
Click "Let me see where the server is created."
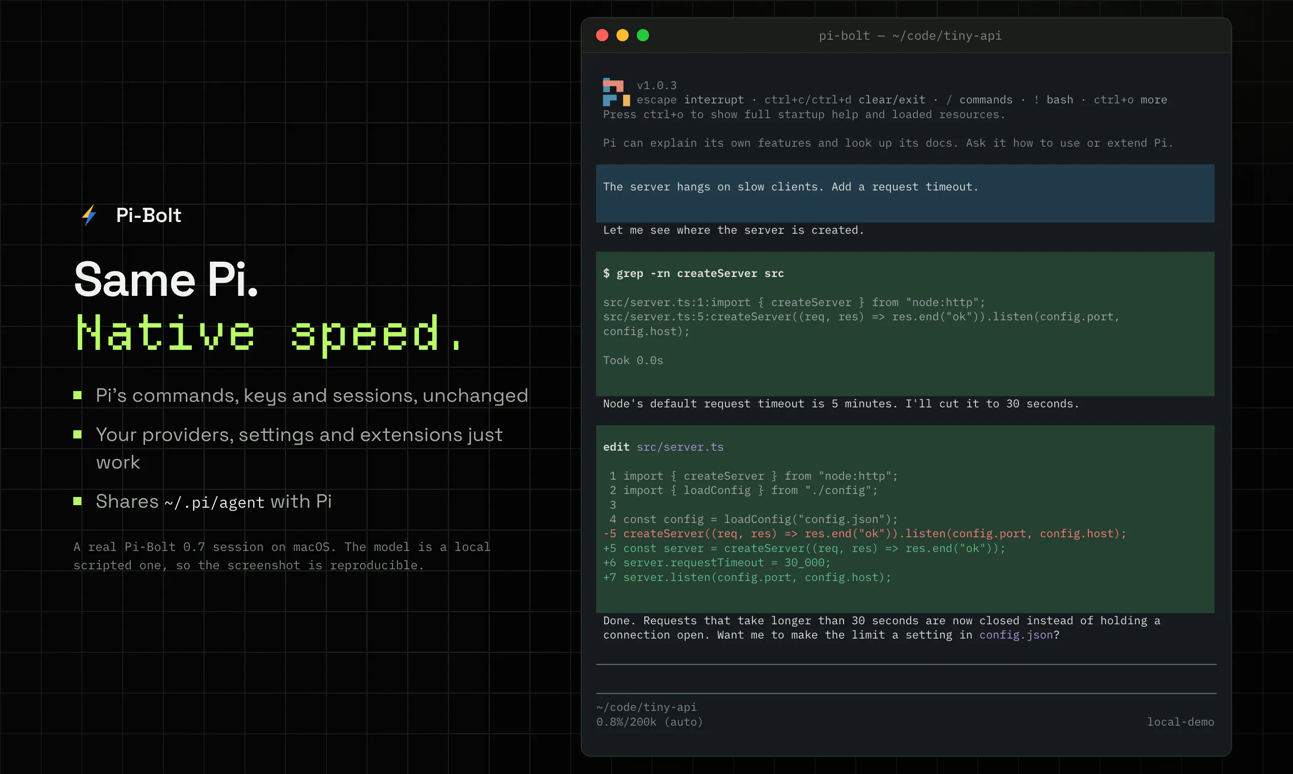[733, 230]
